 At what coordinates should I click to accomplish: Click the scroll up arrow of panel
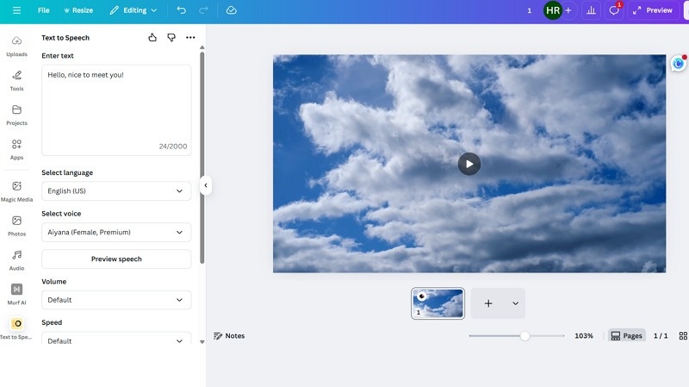tap(202, 47)
